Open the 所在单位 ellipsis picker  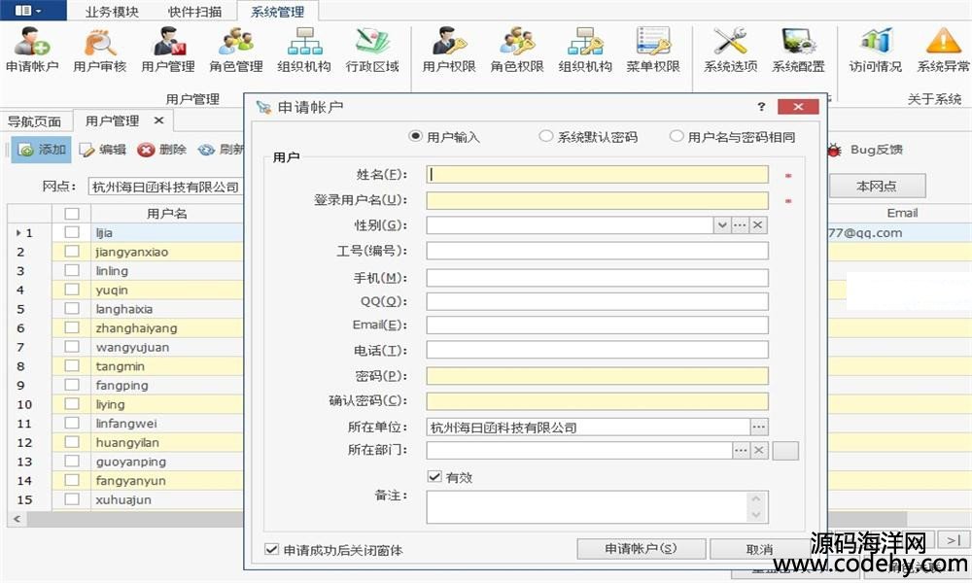(759, 428)
